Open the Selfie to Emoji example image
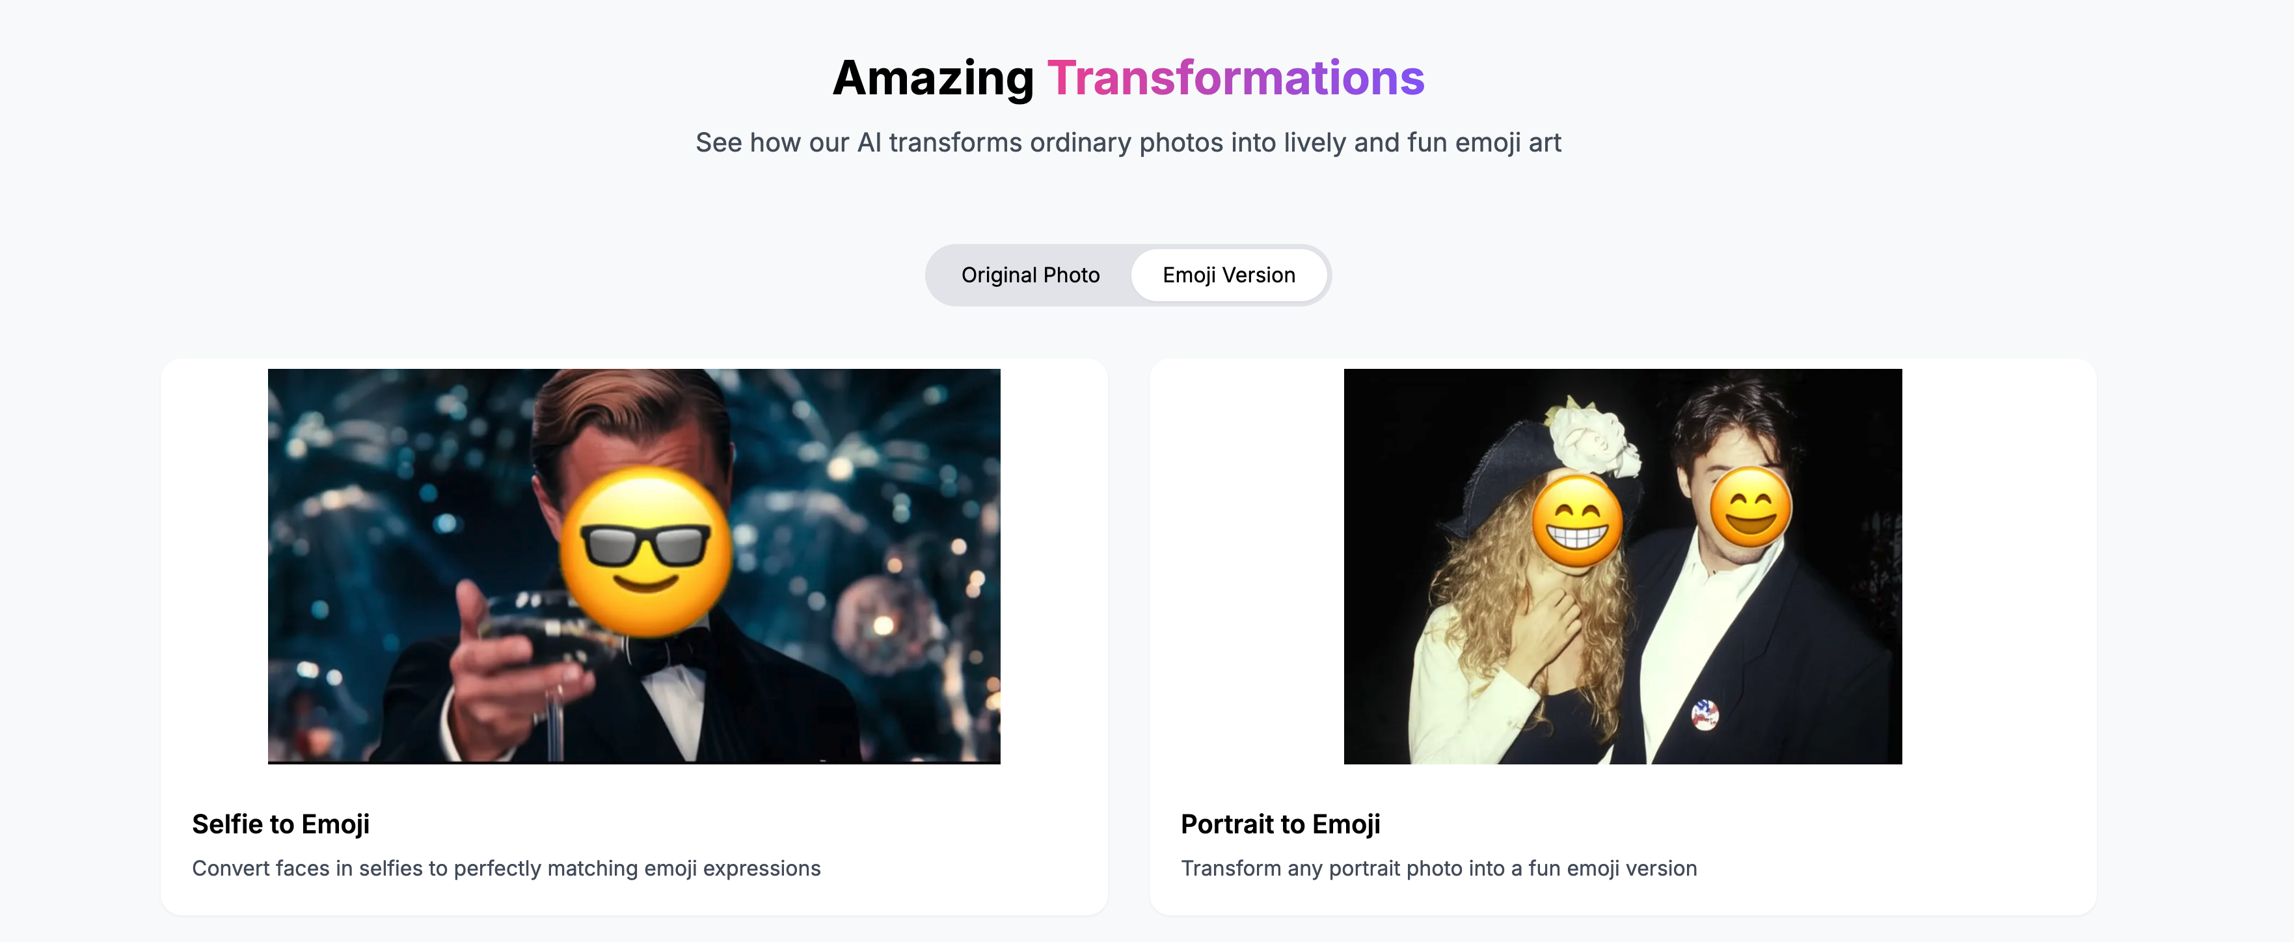Viewport: 2294px width, 942px height. pyautogui.click(x=634, y=566)
